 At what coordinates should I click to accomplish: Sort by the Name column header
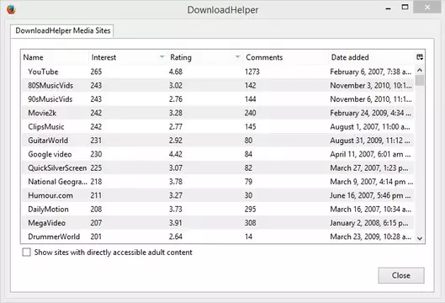(x=56, y=57)
